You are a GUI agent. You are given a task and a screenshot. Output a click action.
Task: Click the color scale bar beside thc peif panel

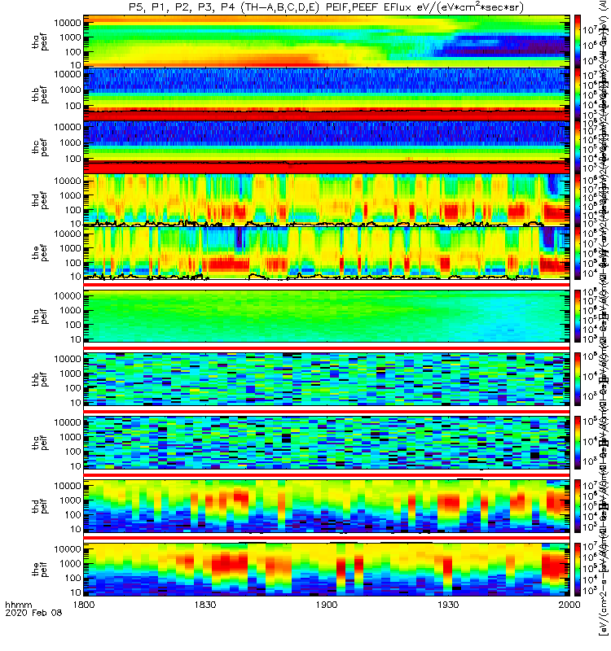click(578, 443)
